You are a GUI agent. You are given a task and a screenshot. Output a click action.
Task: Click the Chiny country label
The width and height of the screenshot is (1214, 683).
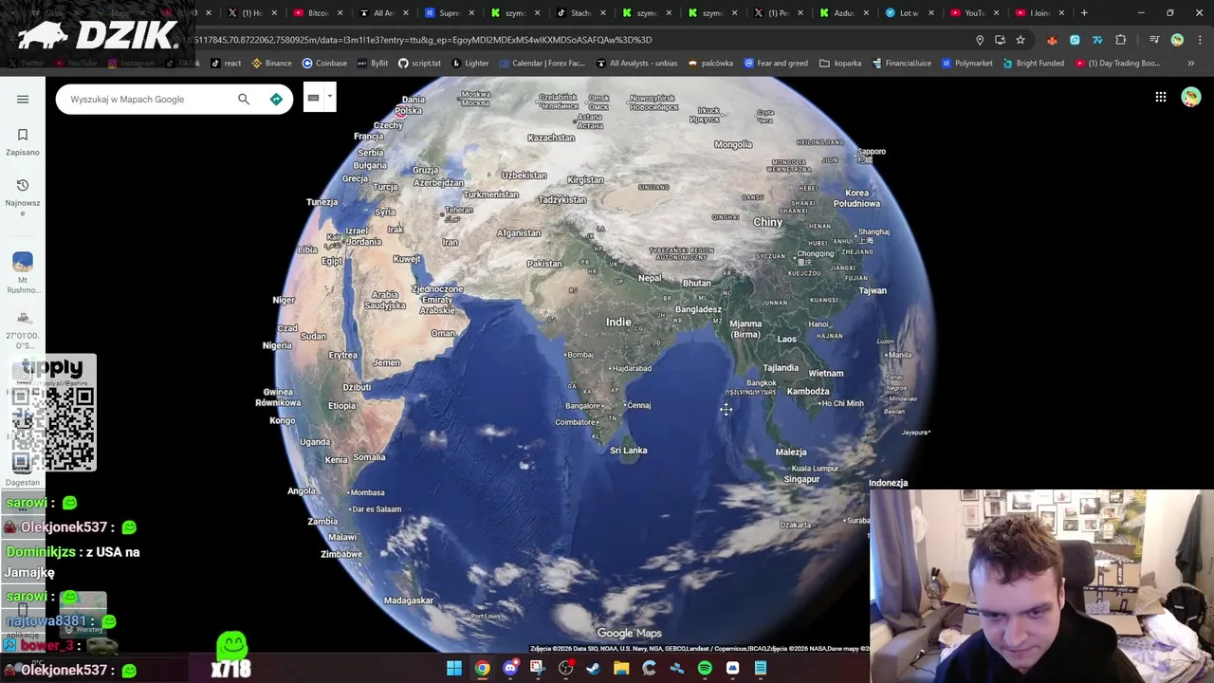click(x=768, y=222)
